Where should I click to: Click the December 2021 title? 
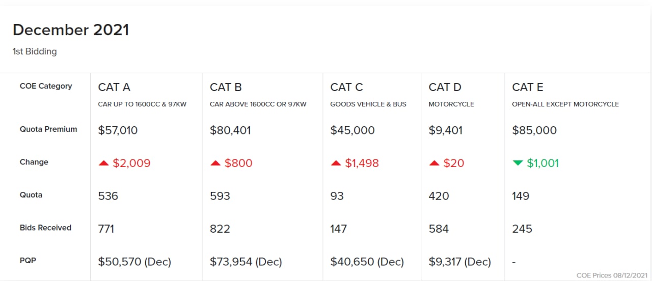click(x=71, y=30)
